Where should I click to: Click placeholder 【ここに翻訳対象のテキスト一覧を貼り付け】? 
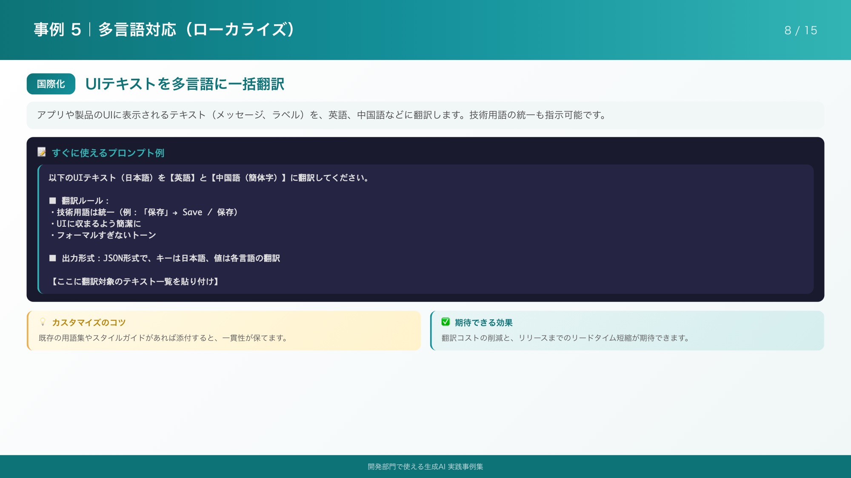[x=135, y=282]
